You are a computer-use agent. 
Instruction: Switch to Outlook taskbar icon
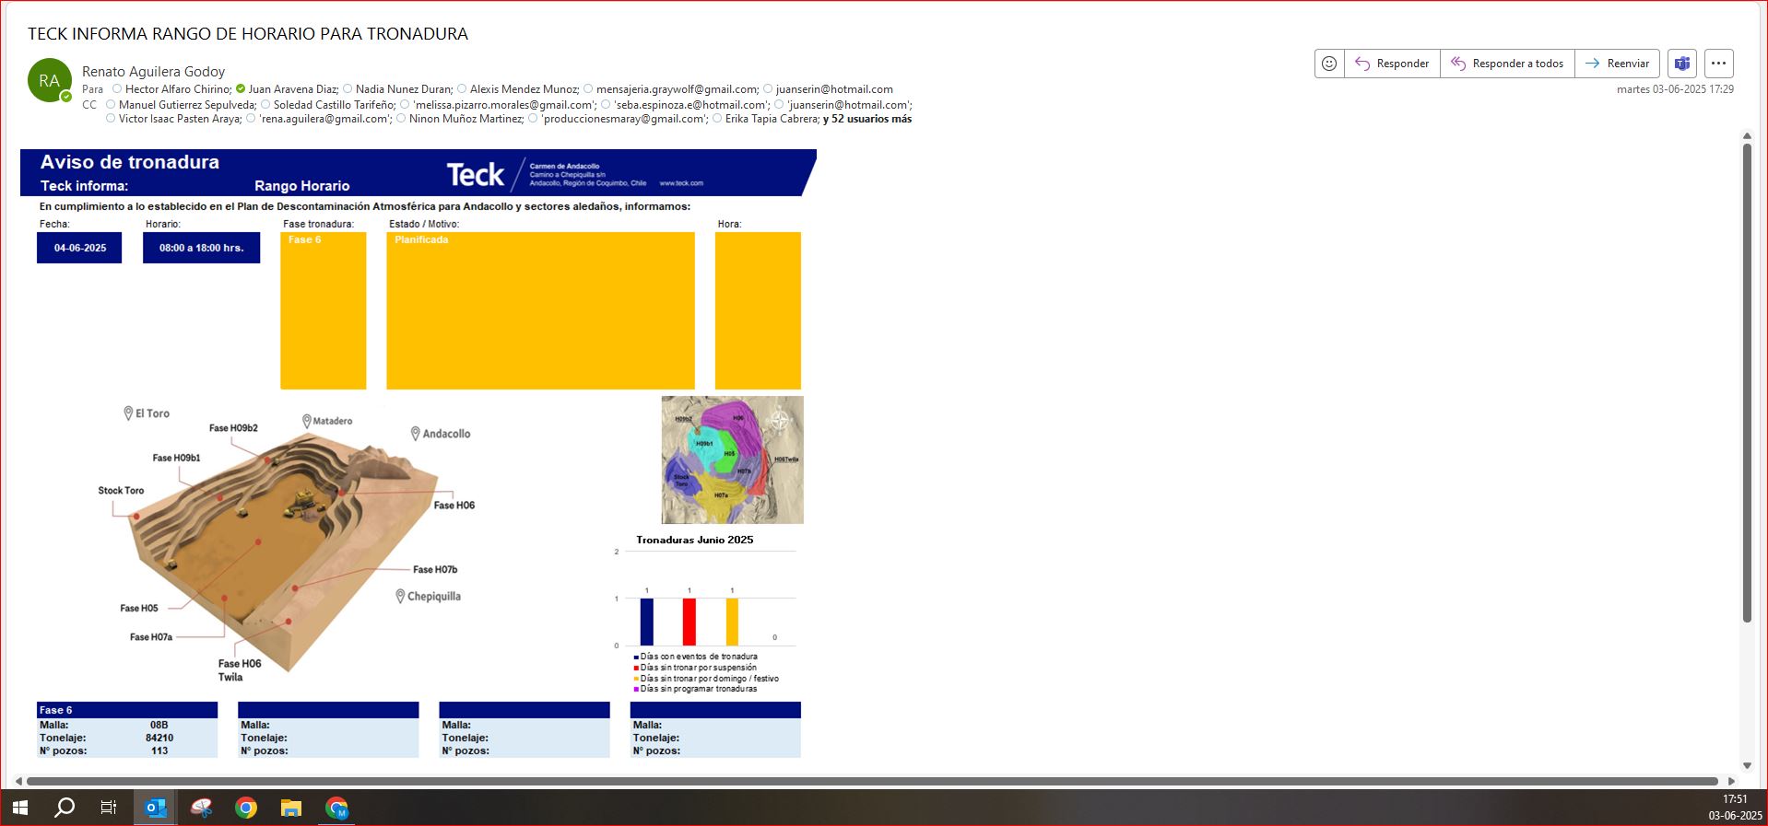(x=156, y=808)
